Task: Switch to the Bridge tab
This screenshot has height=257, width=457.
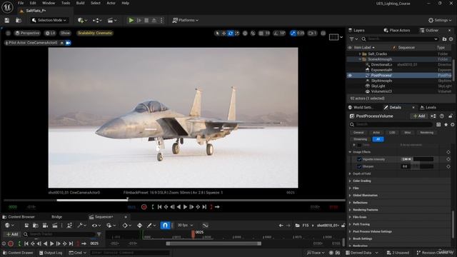Action: coord(57,217)
